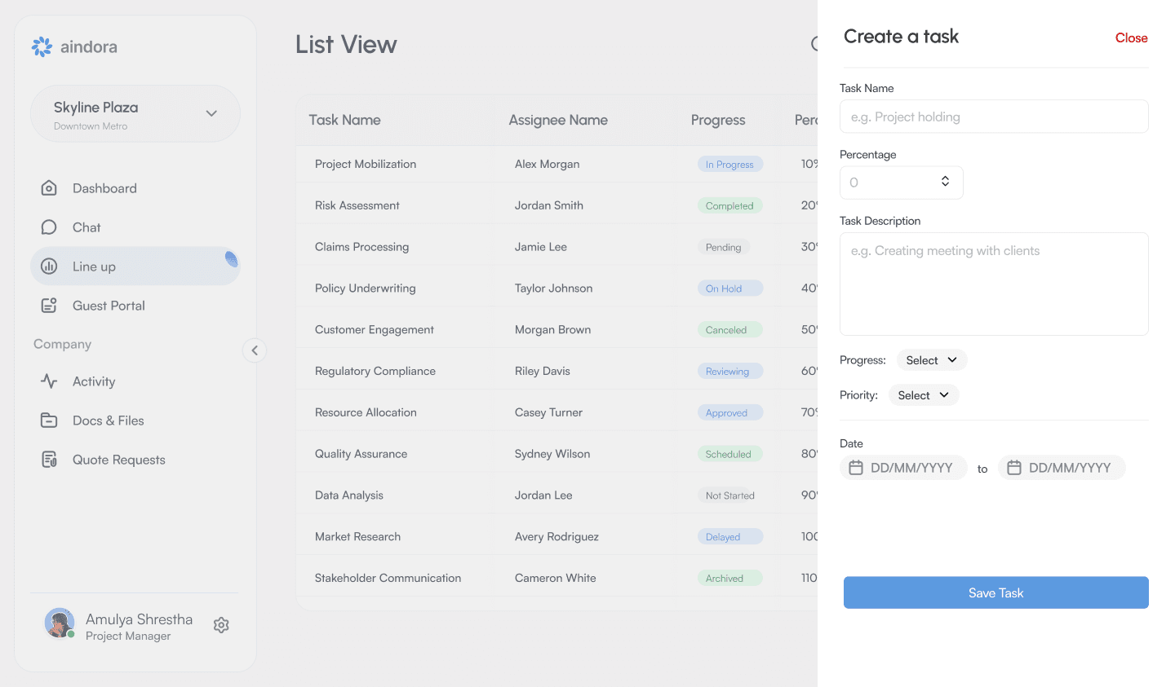Collapse the sidebar with the arrow button
1175x687 pixels.
tap(255, 350)
